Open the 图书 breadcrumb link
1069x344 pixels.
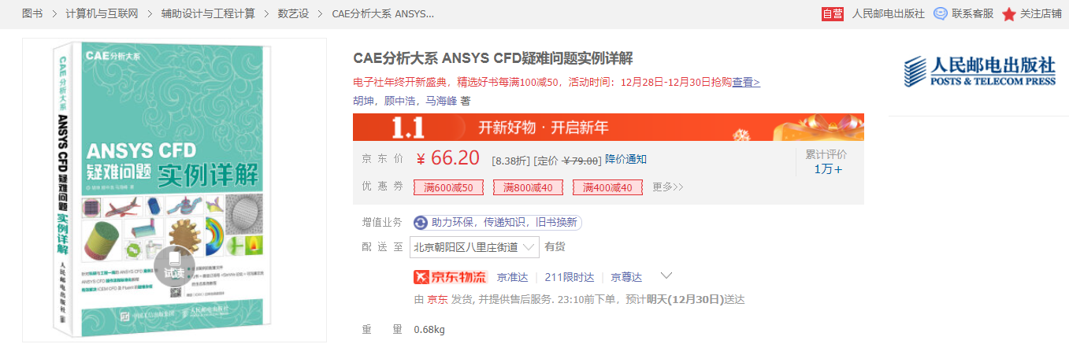tap(32, 14)
